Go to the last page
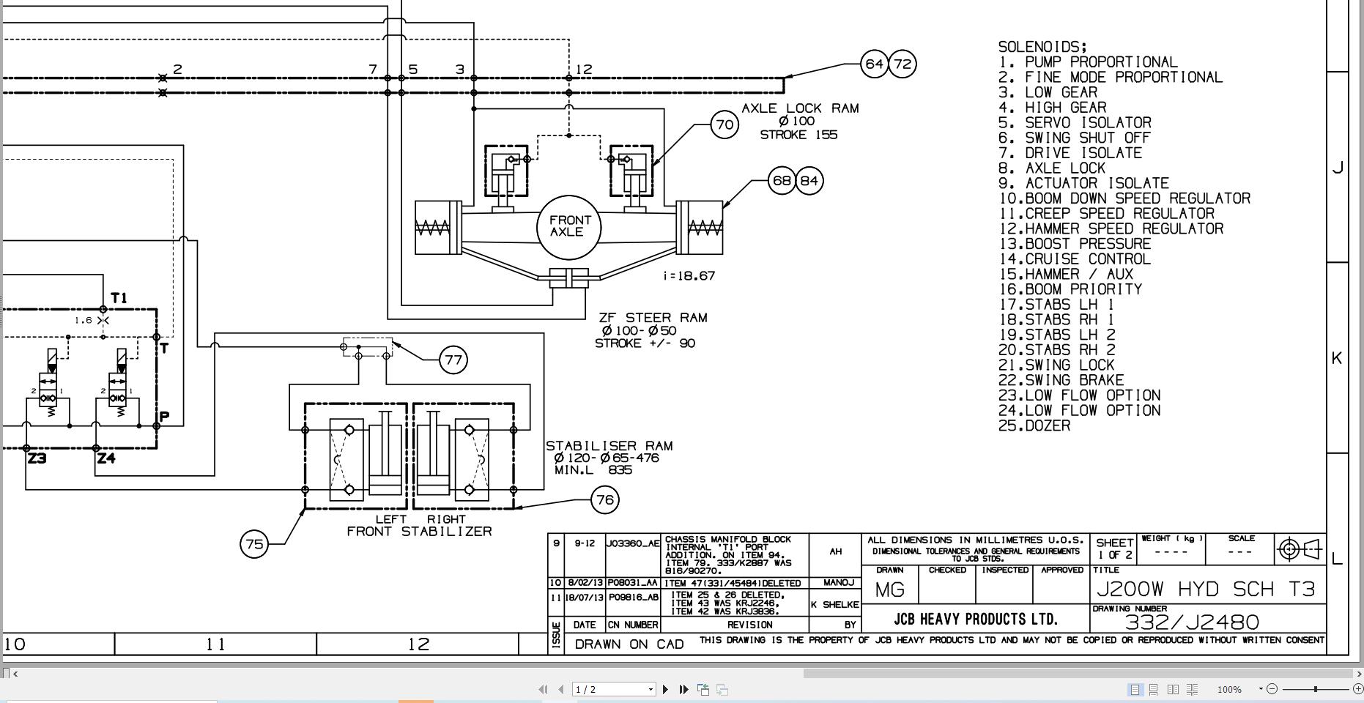 coord(683,689)
